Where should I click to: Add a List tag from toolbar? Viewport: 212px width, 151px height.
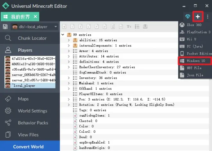pos(137,26)
